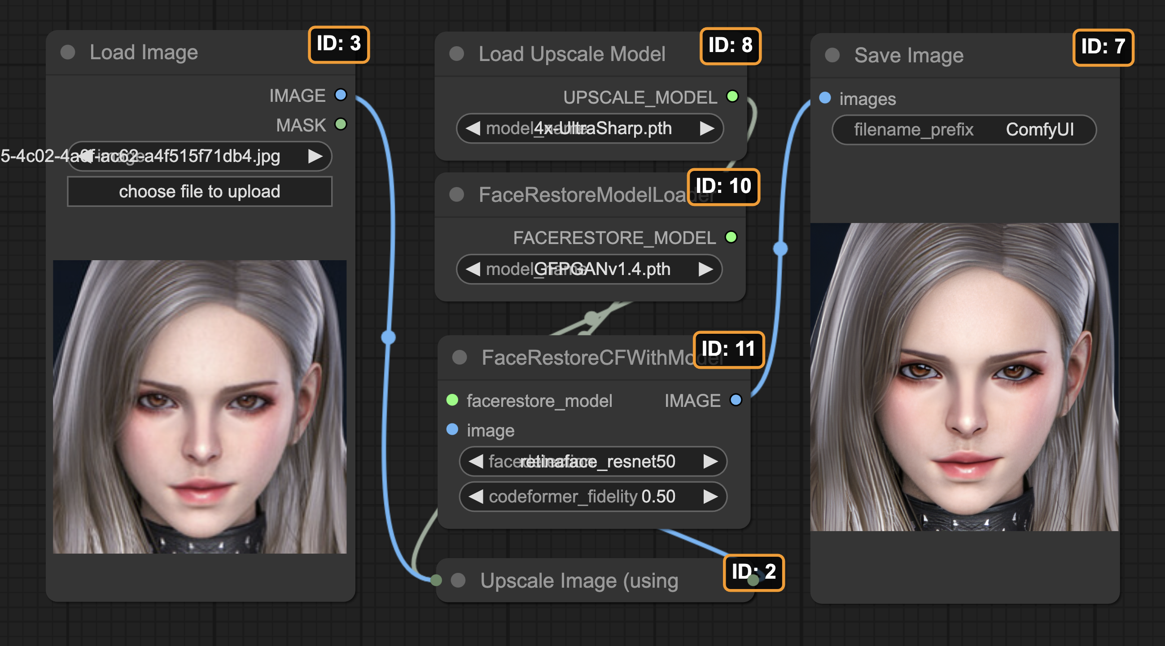
Task: Click the images input socket on Save Image
Action: coord(825,98)
